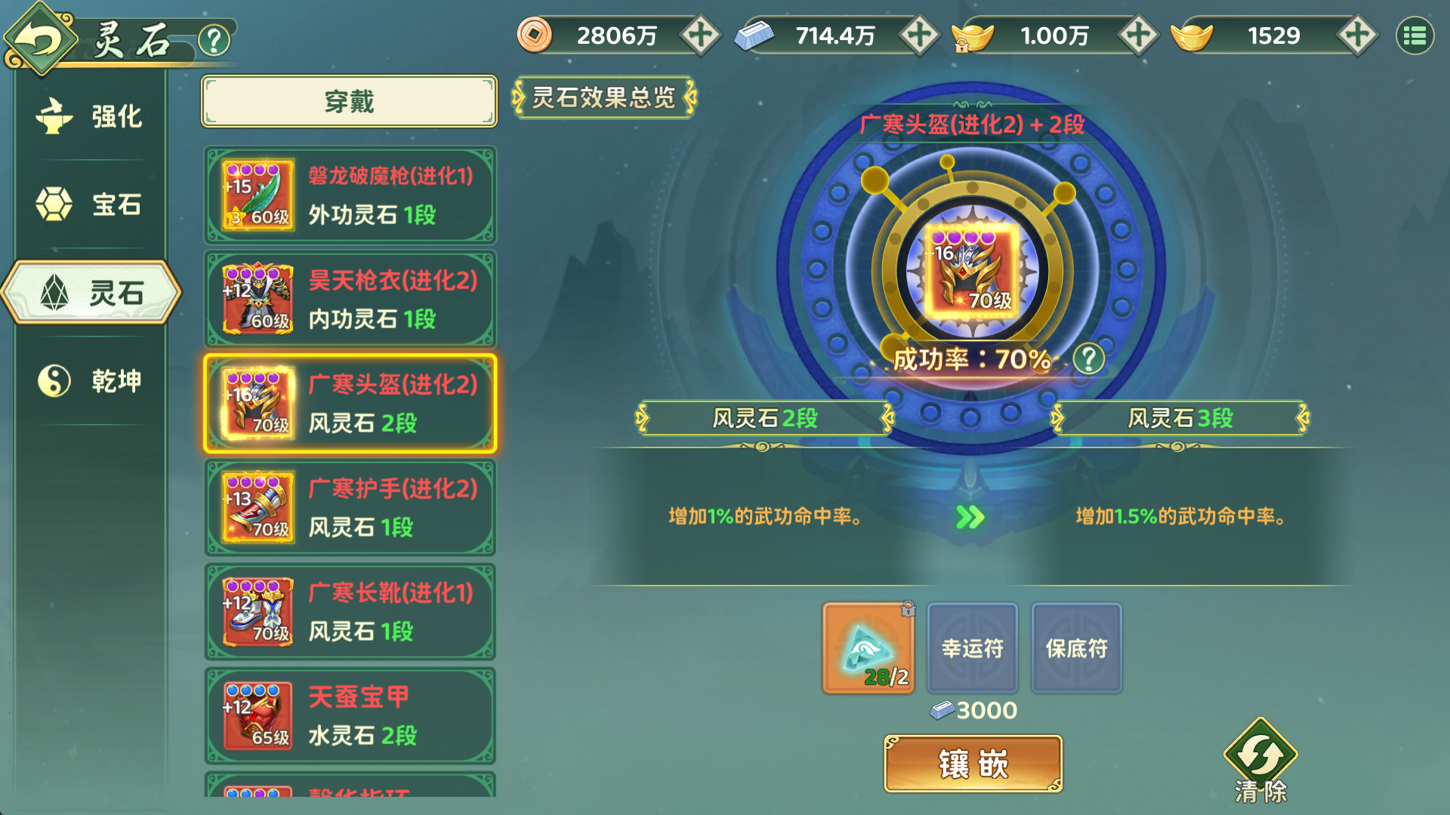Select the spirit stone material slot 28/2
This screenshot has width=1450, height=815.
point(868,647)
